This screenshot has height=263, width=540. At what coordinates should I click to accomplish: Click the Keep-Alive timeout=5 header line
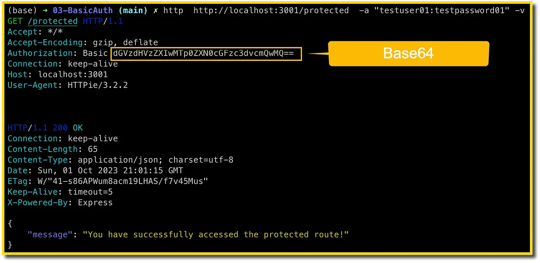[x=60, y=192]
